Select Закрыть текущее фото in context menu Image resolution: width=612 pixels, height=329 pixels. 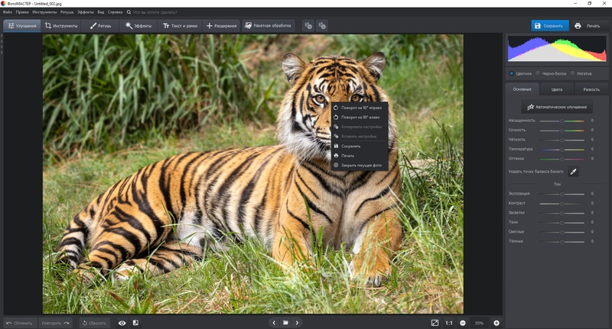tap(360, 165)
